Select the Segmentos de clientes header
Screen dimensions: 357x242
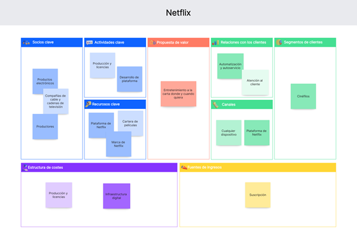pos(305,42)
